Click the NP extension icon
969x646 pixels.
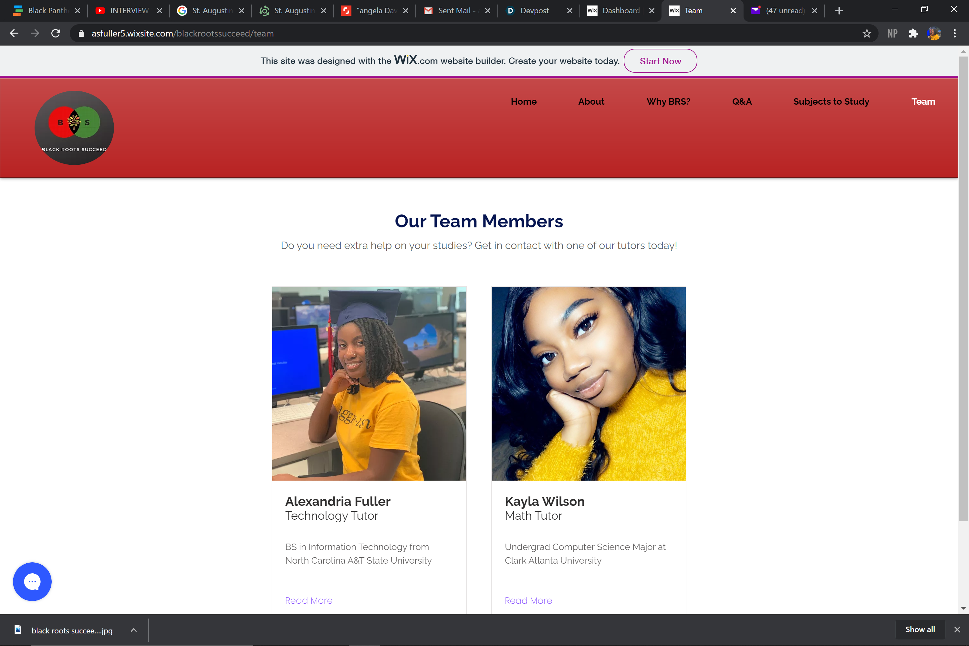click(x=892, y=33)
